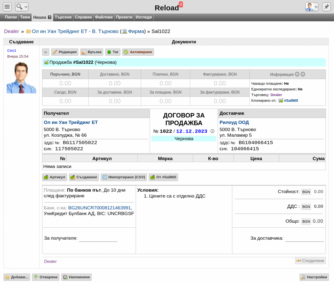Follow the Dealer breadcrumb link

pos(11,31)
